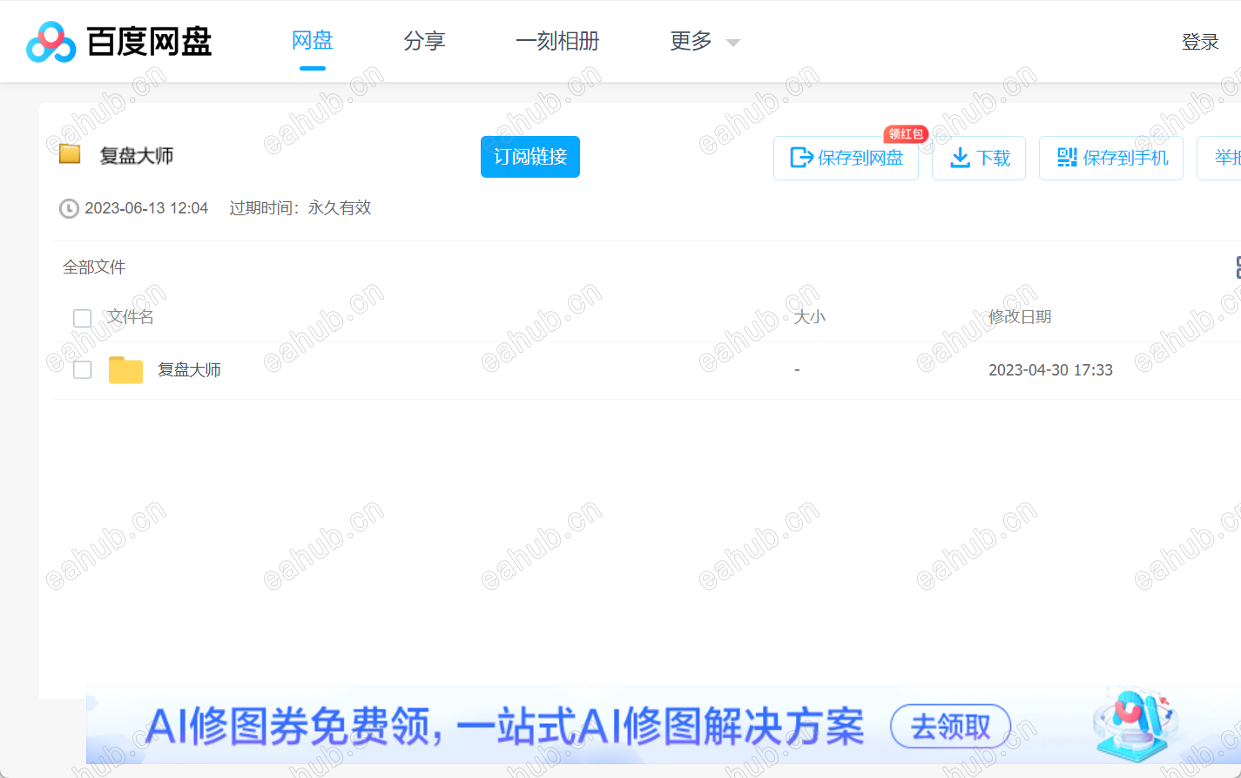Sort the list by the 大小 column header
1241x778 pixels.
click(809, 317)
